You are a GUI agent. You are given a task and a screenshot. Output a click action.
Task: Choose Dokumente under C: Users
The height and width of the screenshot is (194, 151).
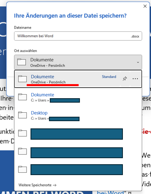click(x=78, y=97)
